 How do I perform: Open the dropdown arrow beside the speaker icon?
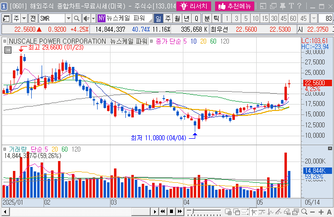point(93,19)
